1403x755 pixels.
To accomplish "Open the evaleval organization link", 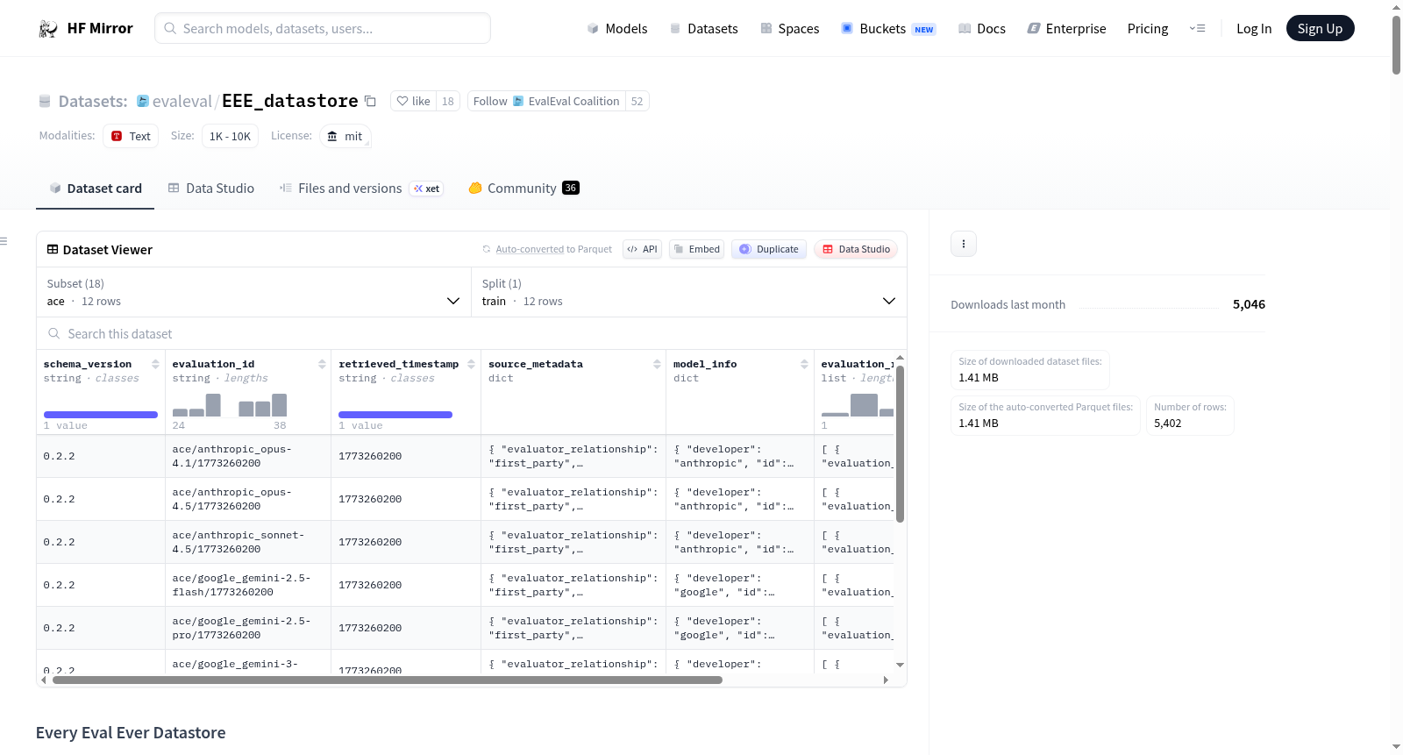I will click(182, 101).
